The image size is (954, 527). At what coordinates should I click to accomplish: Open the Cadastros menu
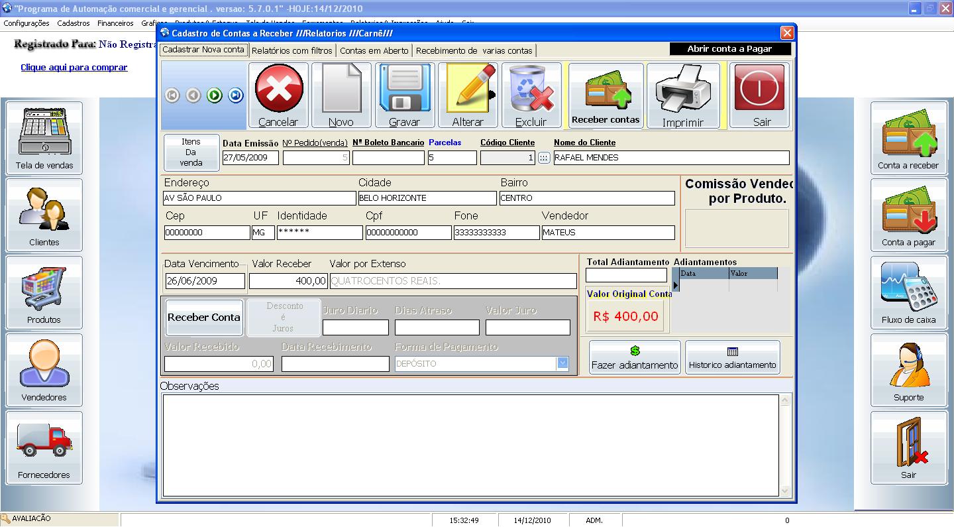tap(74, 23)
